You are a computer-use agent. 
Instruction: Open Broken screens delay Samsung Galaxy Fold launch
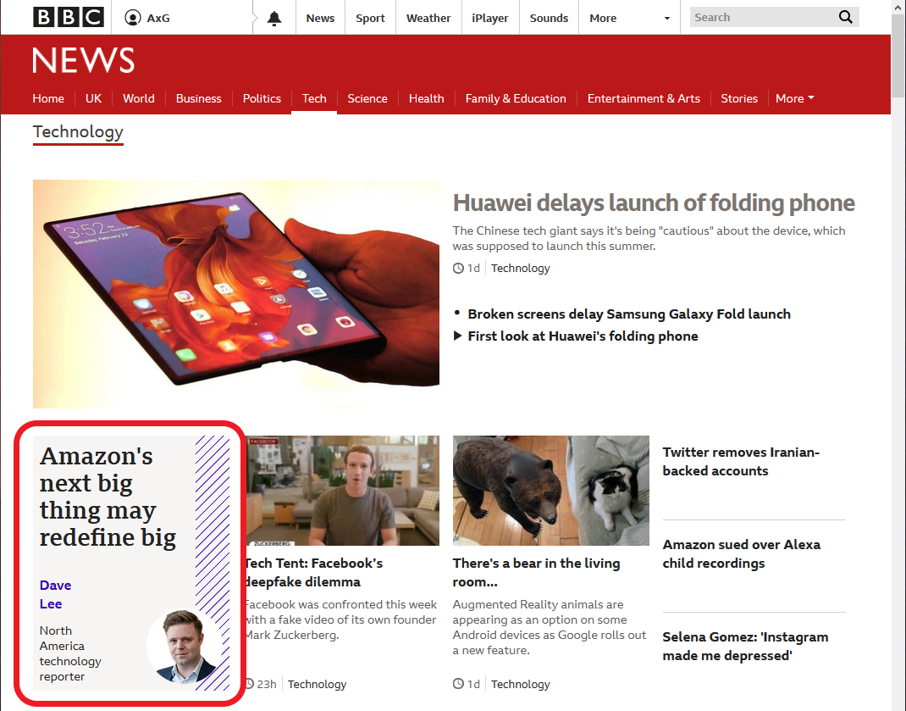coord(628,314)
